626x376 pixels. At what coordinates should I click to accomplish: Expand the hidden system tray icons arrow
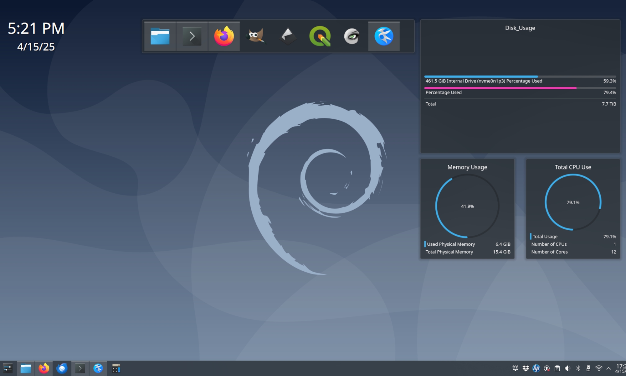coord(609,368)
